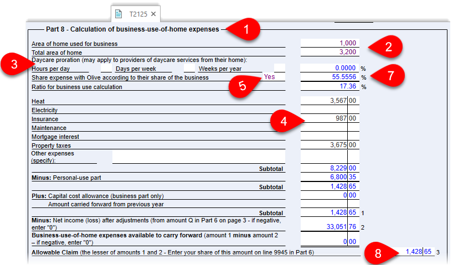Image resolution: width=453 pixels, height=265 pixels.
Task: Click the Other expenses amount field
Action: tap(330, 157)
